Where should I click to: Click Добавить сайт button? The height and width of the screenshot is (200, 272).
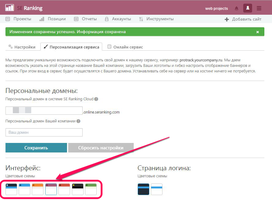click(x=243, y=19)
